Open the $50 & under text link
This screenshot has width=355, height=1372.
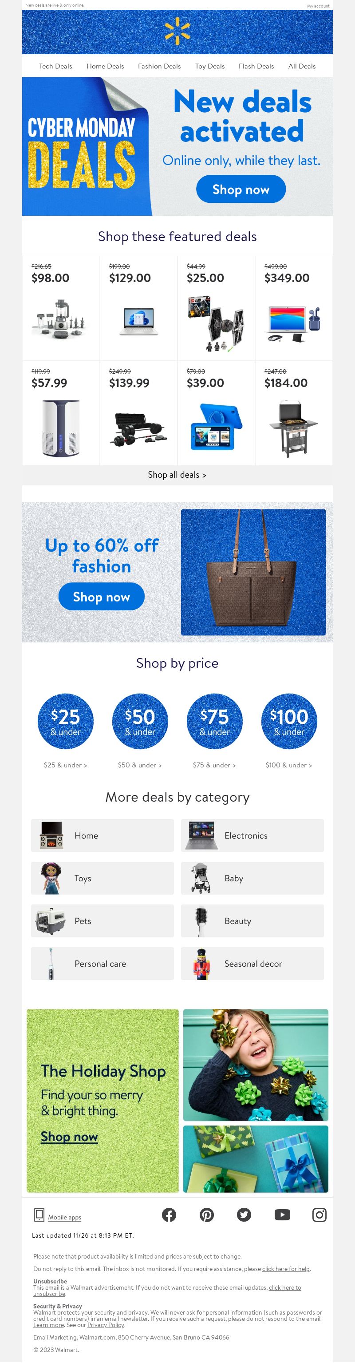click(x=140, y=765)
